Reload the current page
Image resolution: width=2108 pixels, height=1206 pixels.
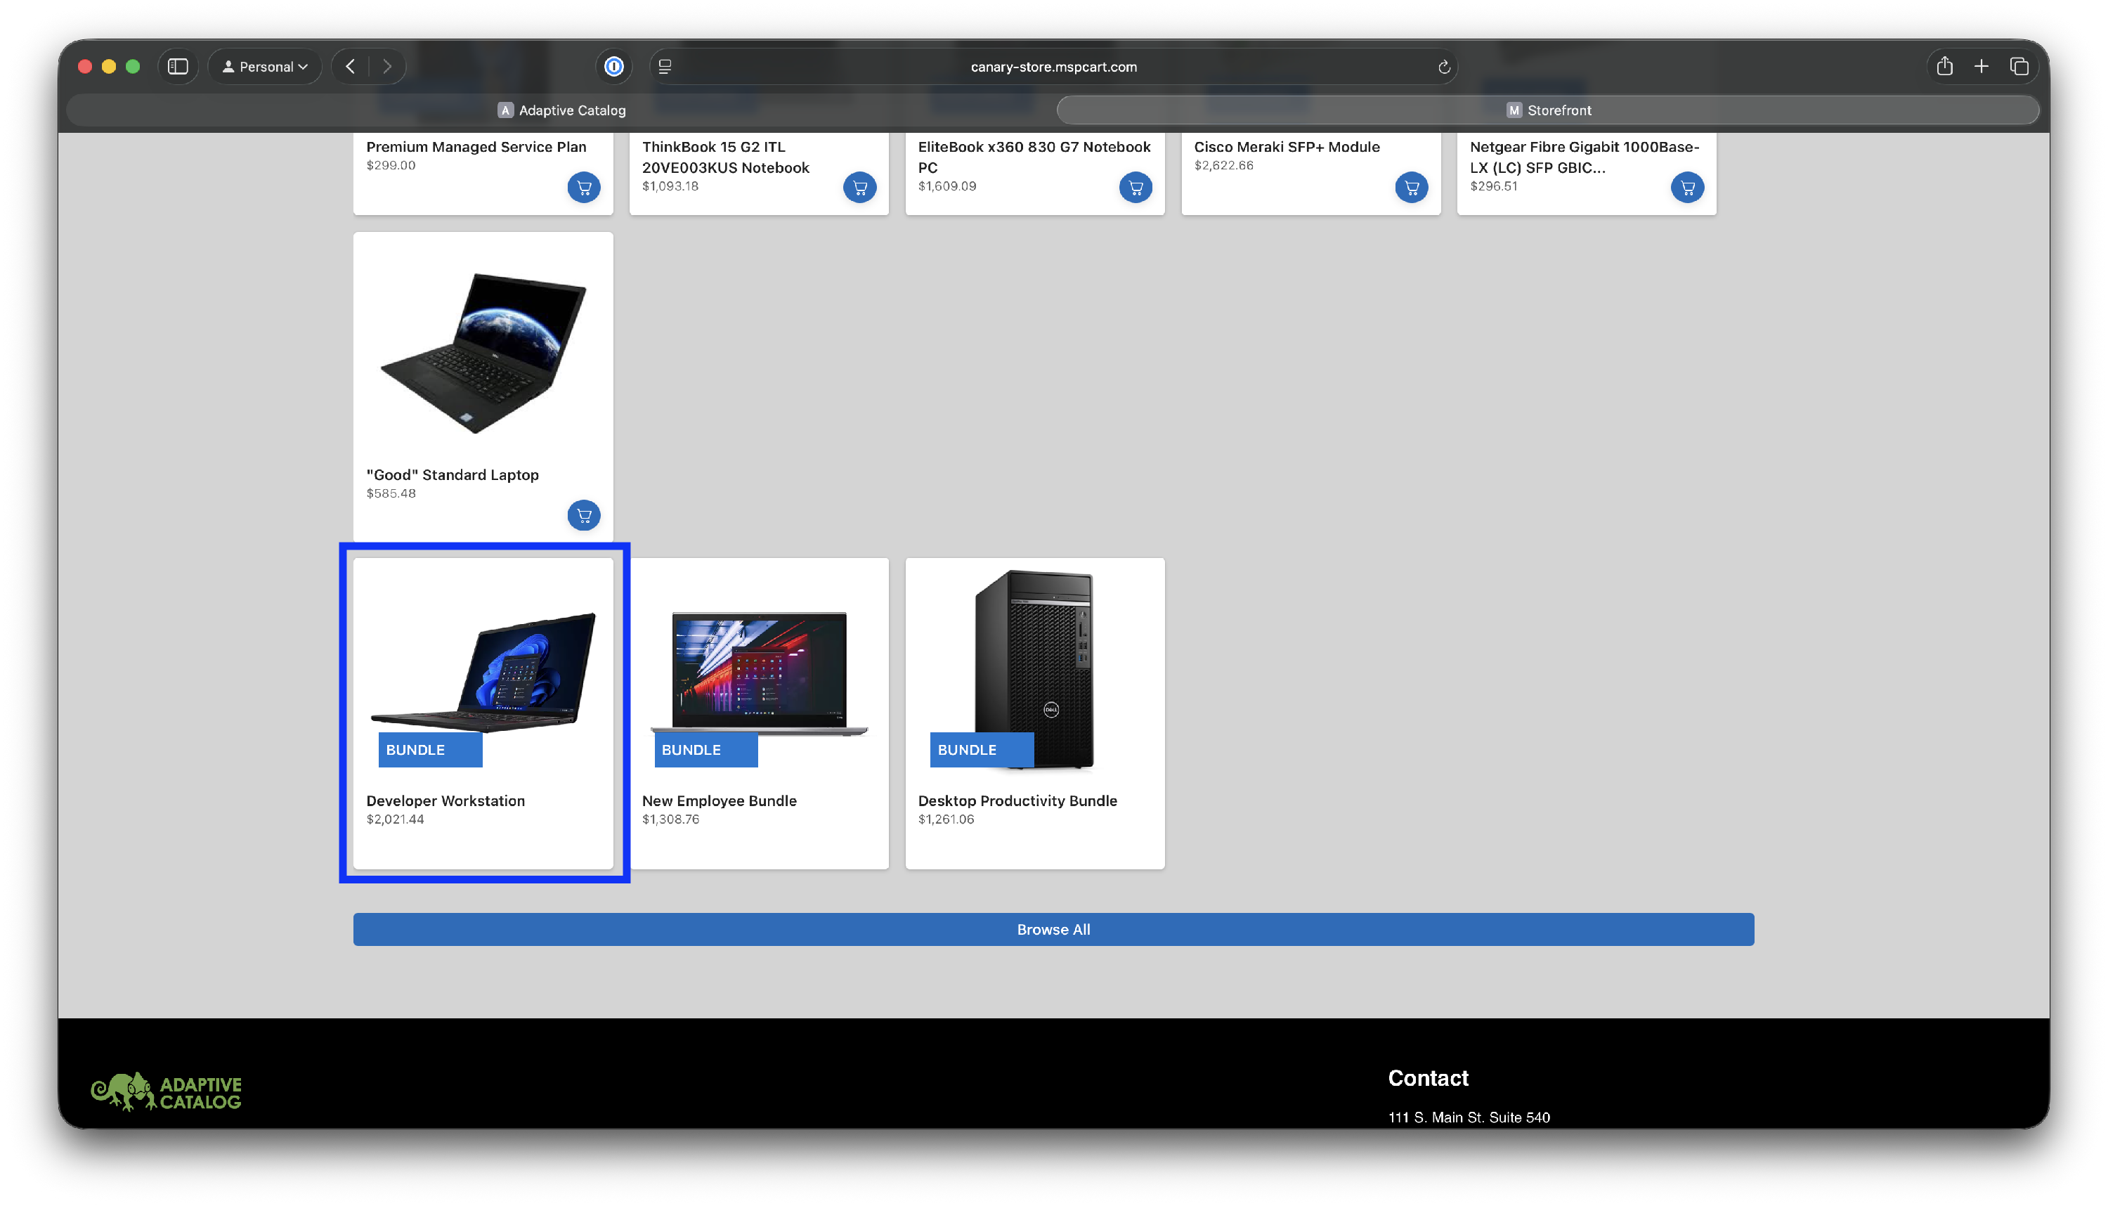click(1443, 67)
